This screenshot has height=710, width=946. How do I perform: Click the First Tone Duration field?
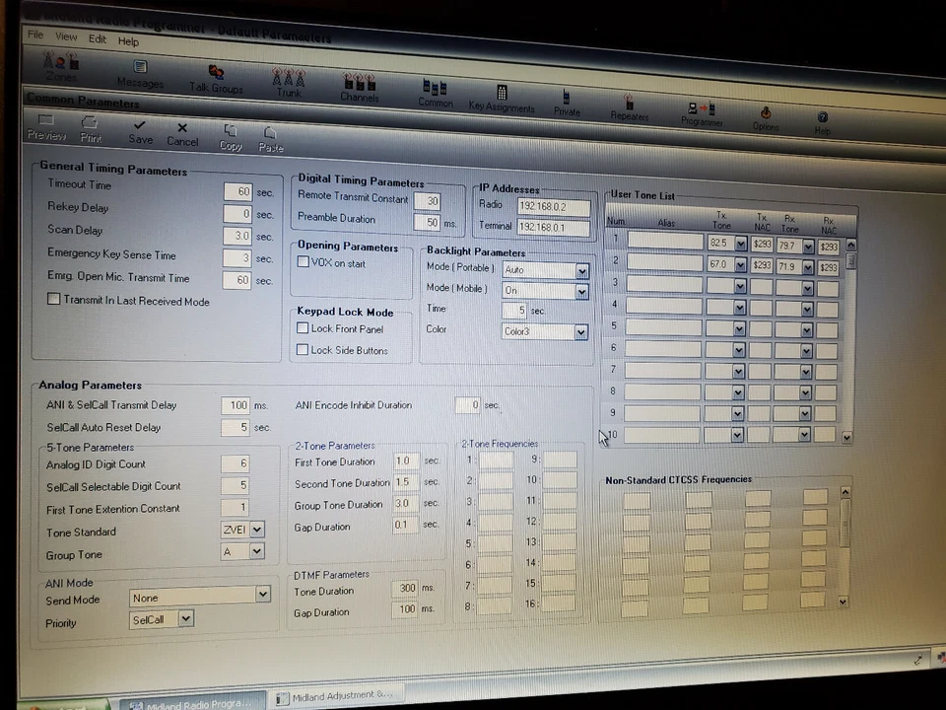pos(406,461)
